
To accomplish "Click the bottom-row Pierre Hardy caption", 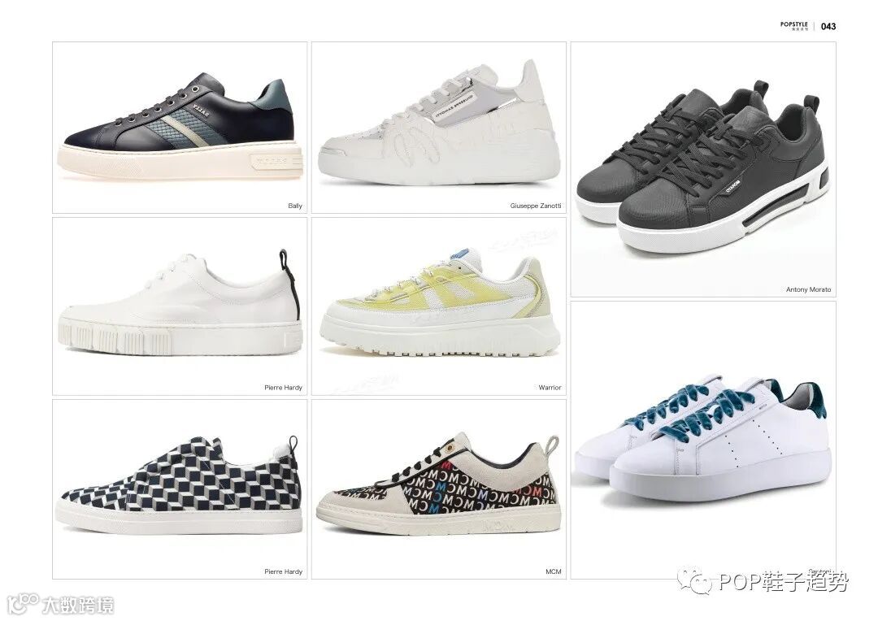I will coord(283,571).
